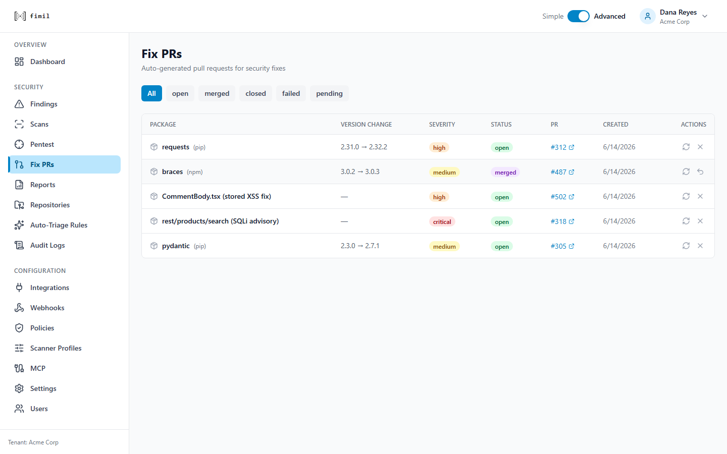Close the rest/products/search fix PR
Screen dimensions: 727x454
[x=700, y=221]
